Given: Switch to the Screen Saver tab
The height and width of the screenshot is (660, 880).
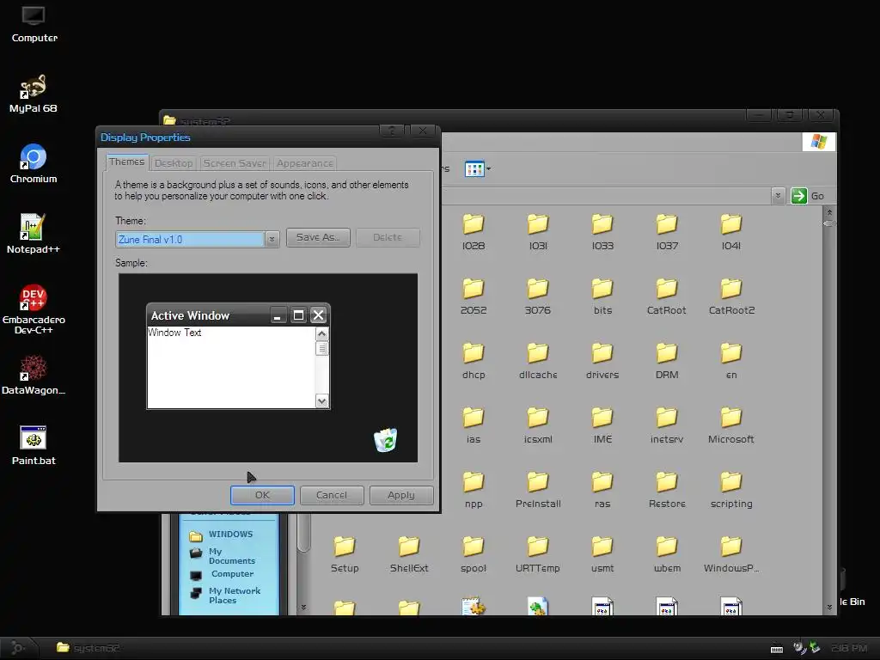Looking at the screenshot, I should tap(235, 162).
